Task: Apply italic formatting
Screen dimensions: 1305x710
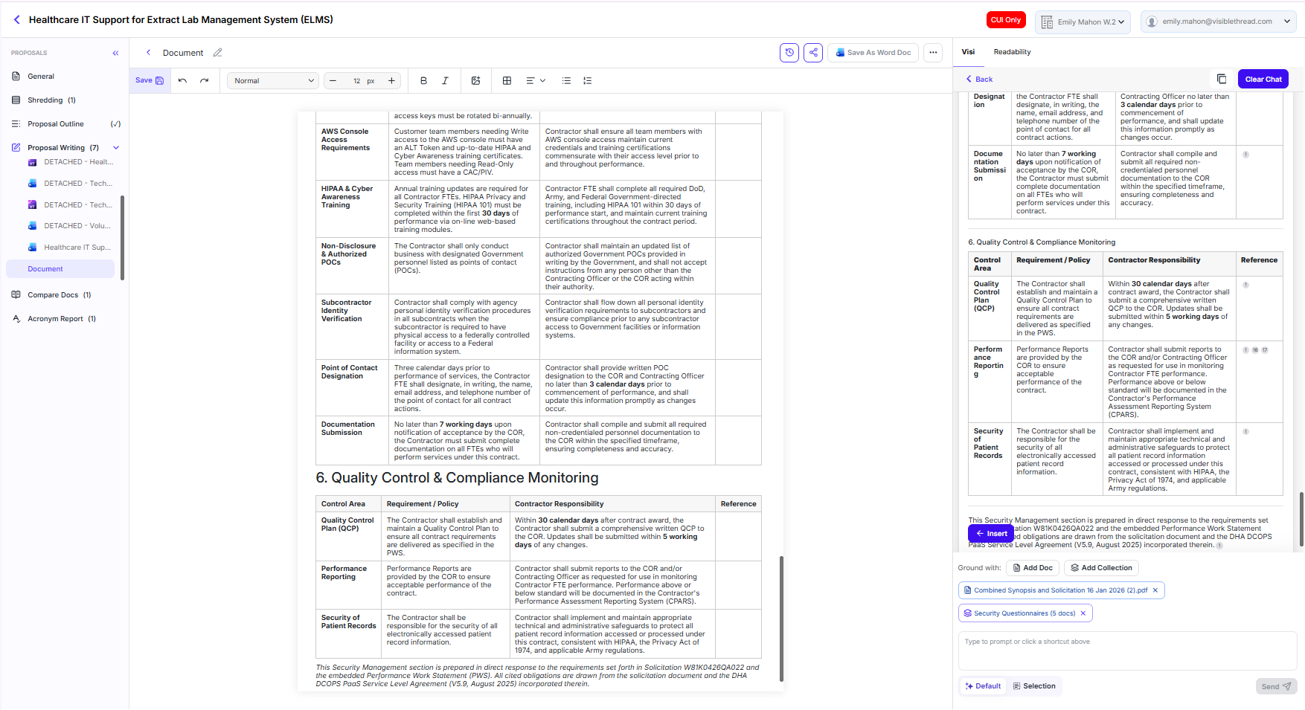Action: point(445,81)
